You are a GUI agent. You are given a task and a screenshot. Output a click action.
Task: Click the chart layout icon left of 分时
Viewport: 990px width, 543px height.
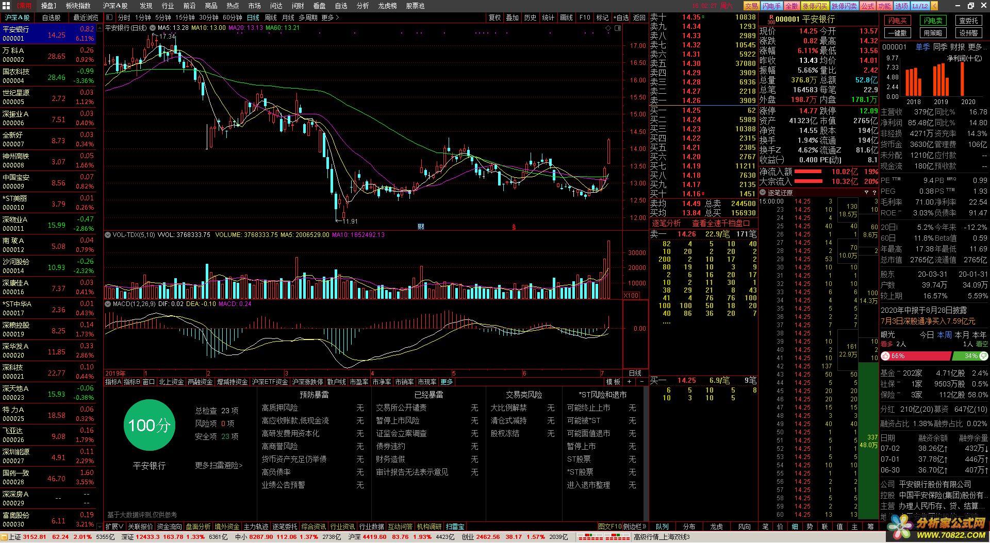point(109,18)
